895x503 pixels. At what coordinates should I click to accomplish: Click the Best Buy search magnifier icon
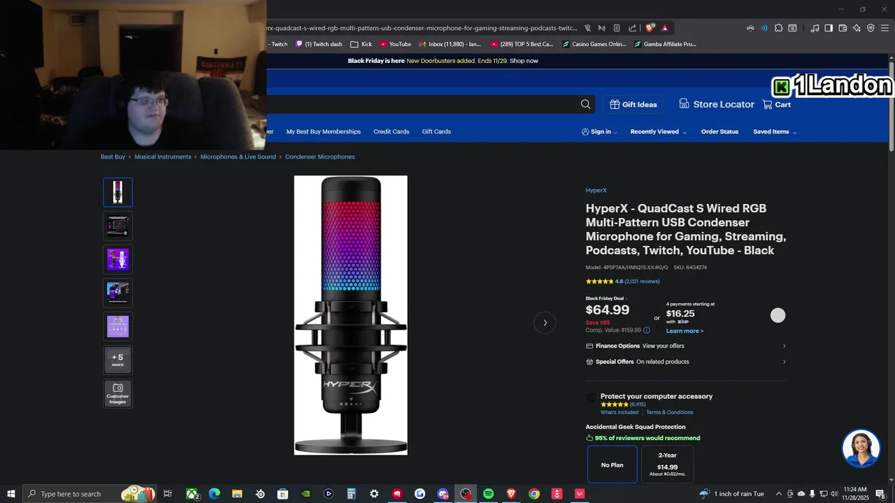point(585,104)
